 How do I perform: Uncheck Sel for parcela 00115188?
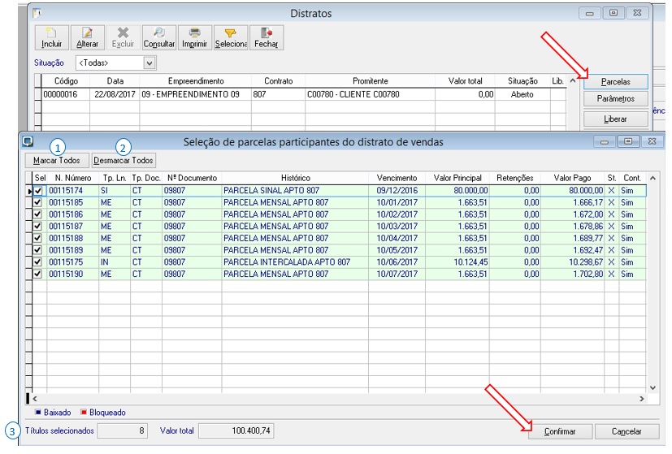37,238
